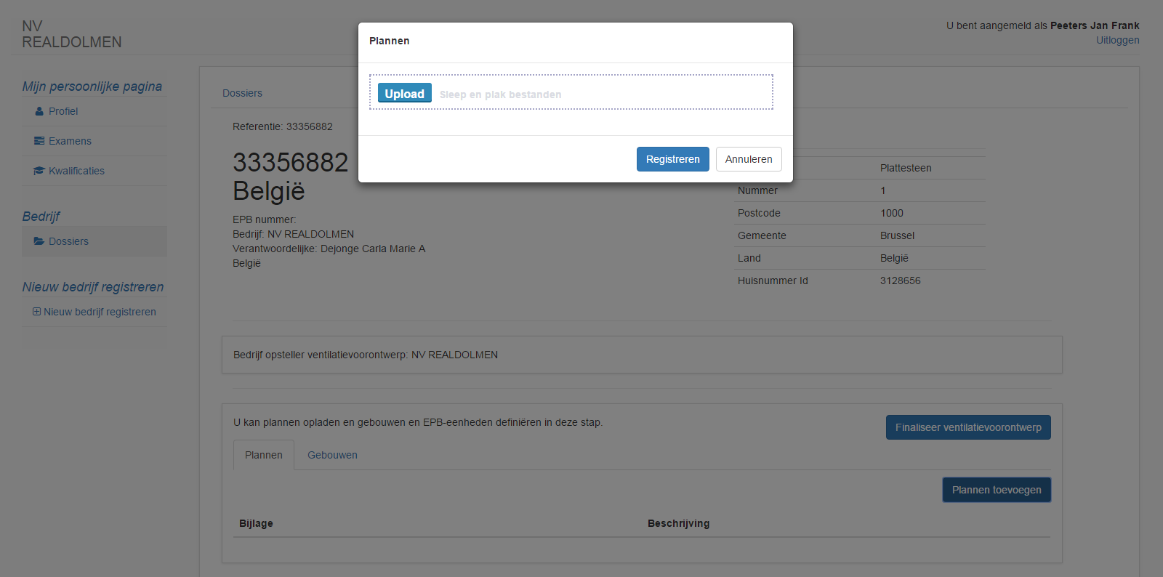Click the 'Referentie: 33356882' text
This screenshot has width=1163, height=577.
[x=283, y=126]
